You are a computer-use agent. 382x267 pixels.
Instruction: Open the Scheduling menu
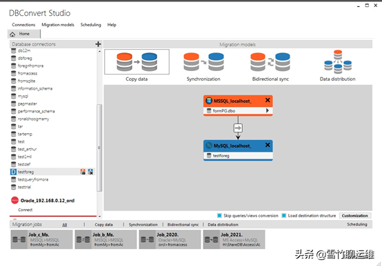(90, 25)
